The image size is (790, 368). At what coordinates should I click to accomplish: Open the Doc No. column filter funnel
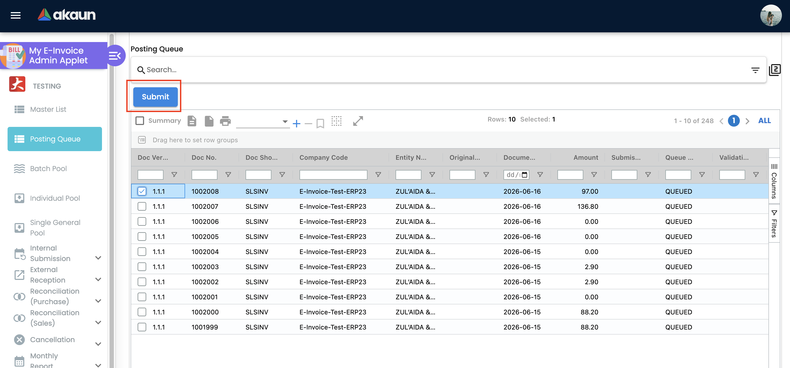click(228, 175)
